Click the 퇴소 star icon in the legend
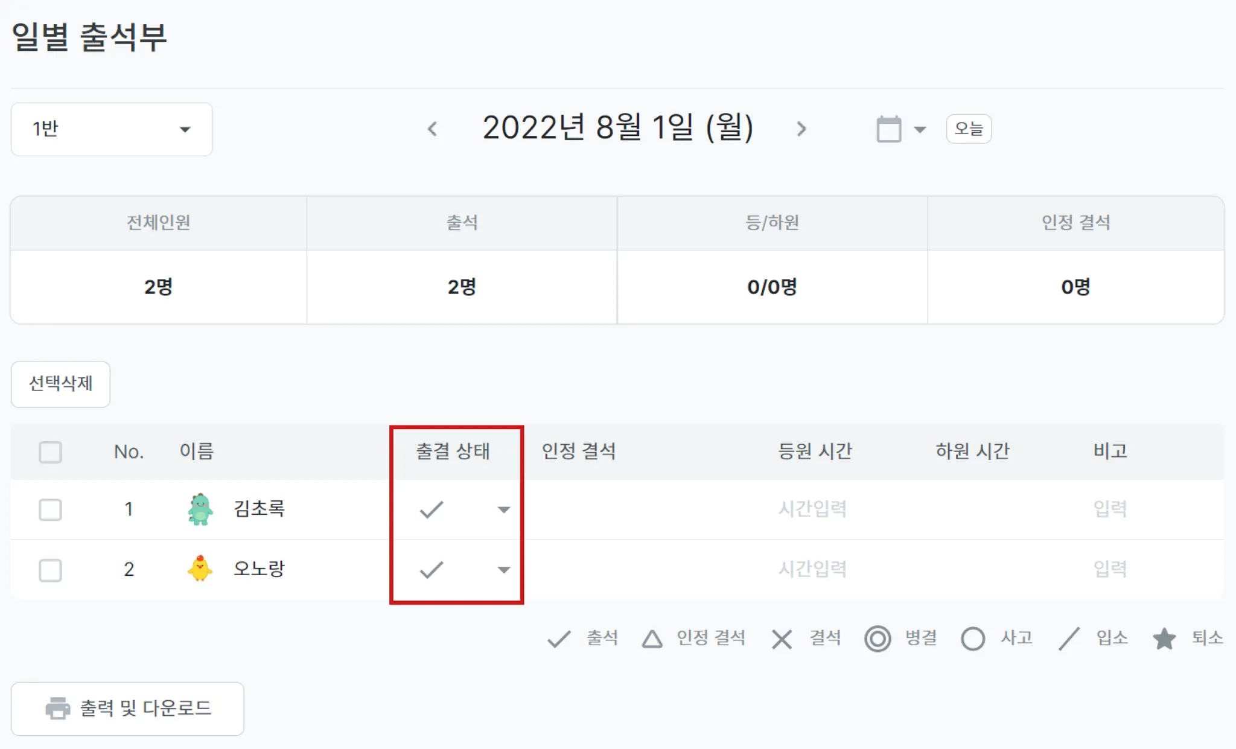Image resolution: width=1236 pixels, height=749 pixels. click(x=1164, y=639)
